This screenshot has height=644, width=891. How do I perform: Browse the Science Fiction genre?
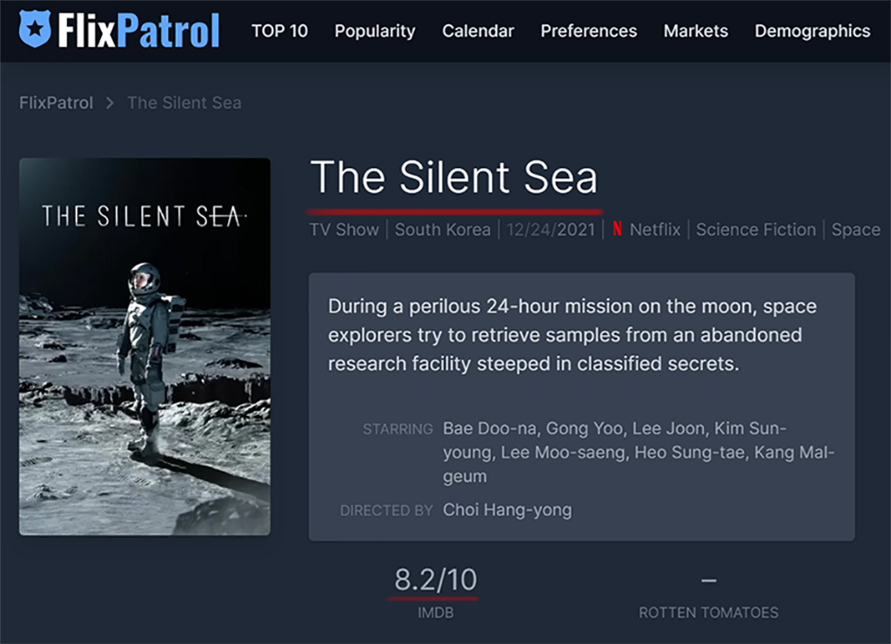pos(756,230)
